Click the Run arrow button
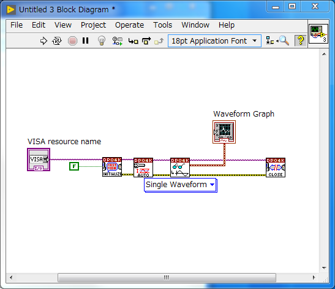 coord(43,41)
